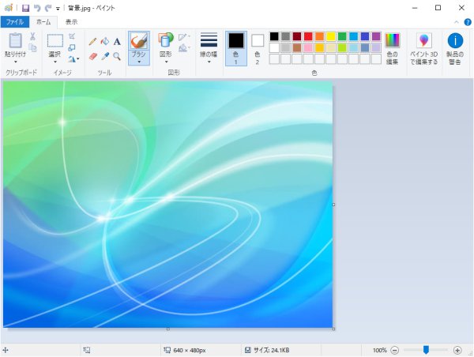Viewport: 474px width, 357px height.
Task: Pick the red color swatch
Action: click(x=308, y=36)
